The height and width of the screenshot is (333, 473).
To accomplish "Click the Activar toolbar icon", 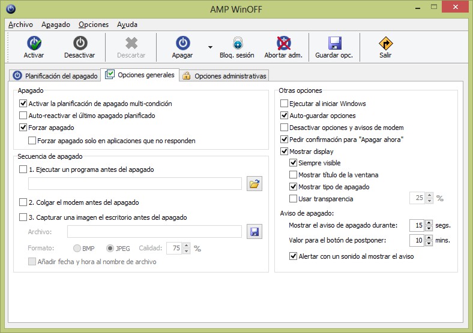I will [34, 43].
